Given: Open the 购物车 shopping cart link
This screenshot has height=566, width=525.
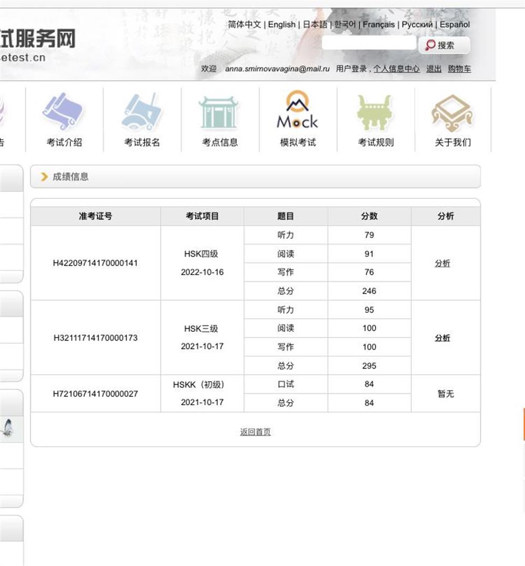Looking at the screenshot, I should coord(459,69).
